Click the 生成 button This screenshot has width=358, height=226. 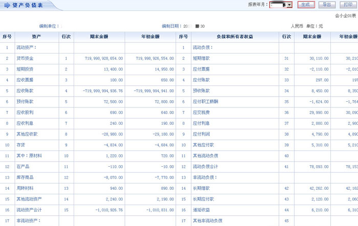coord(305,5)
